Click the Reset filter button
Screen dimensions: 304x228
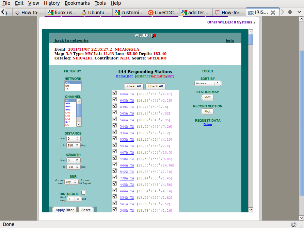click(86, 210)
